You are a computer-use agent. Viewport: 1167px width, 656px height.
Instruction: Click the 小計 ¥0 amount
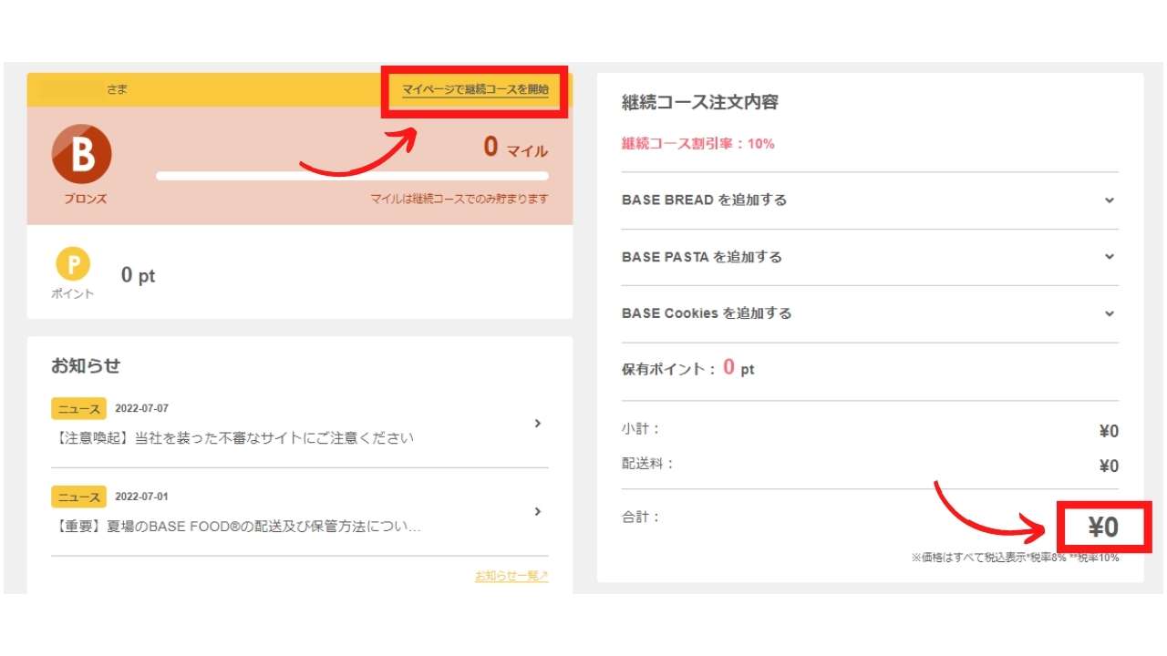1109,432
